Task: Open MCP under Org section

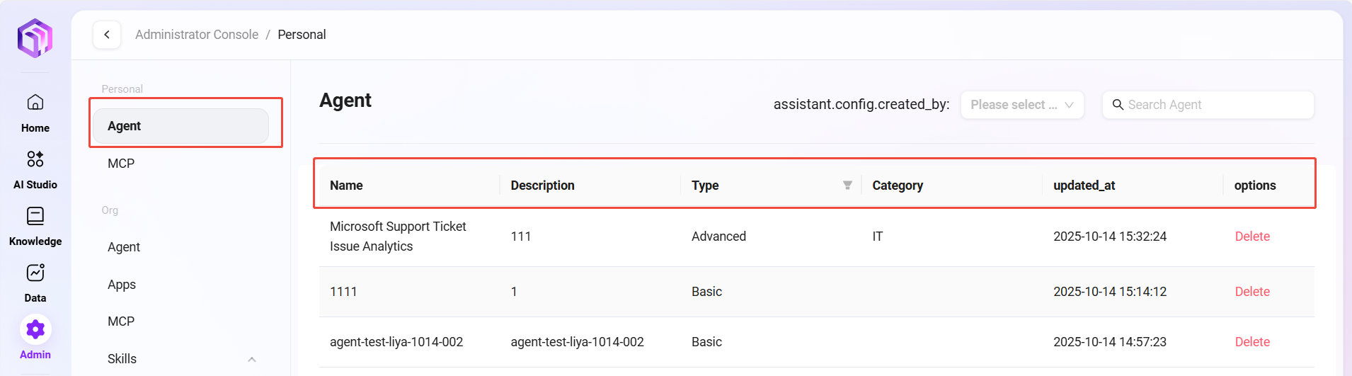Action: click(x=121, y=321)
